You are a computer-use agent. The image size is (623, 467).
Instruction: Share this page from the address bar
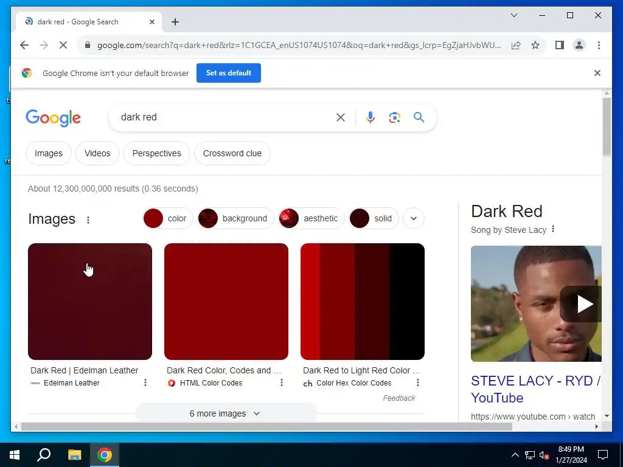point(516,45)
